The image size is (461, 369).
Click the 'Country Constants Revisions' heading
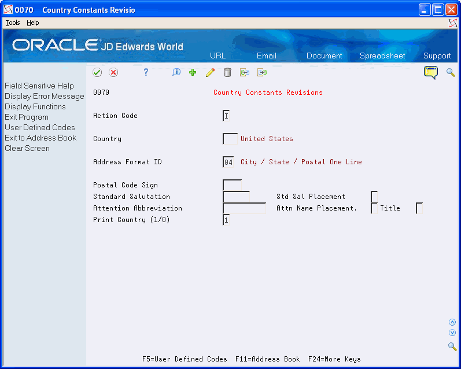click(268, 93)
